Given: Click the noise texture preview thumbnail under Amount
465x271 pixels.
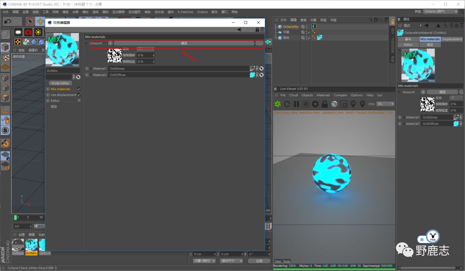Looking at the screenshot, I should [x=115, y=55].
